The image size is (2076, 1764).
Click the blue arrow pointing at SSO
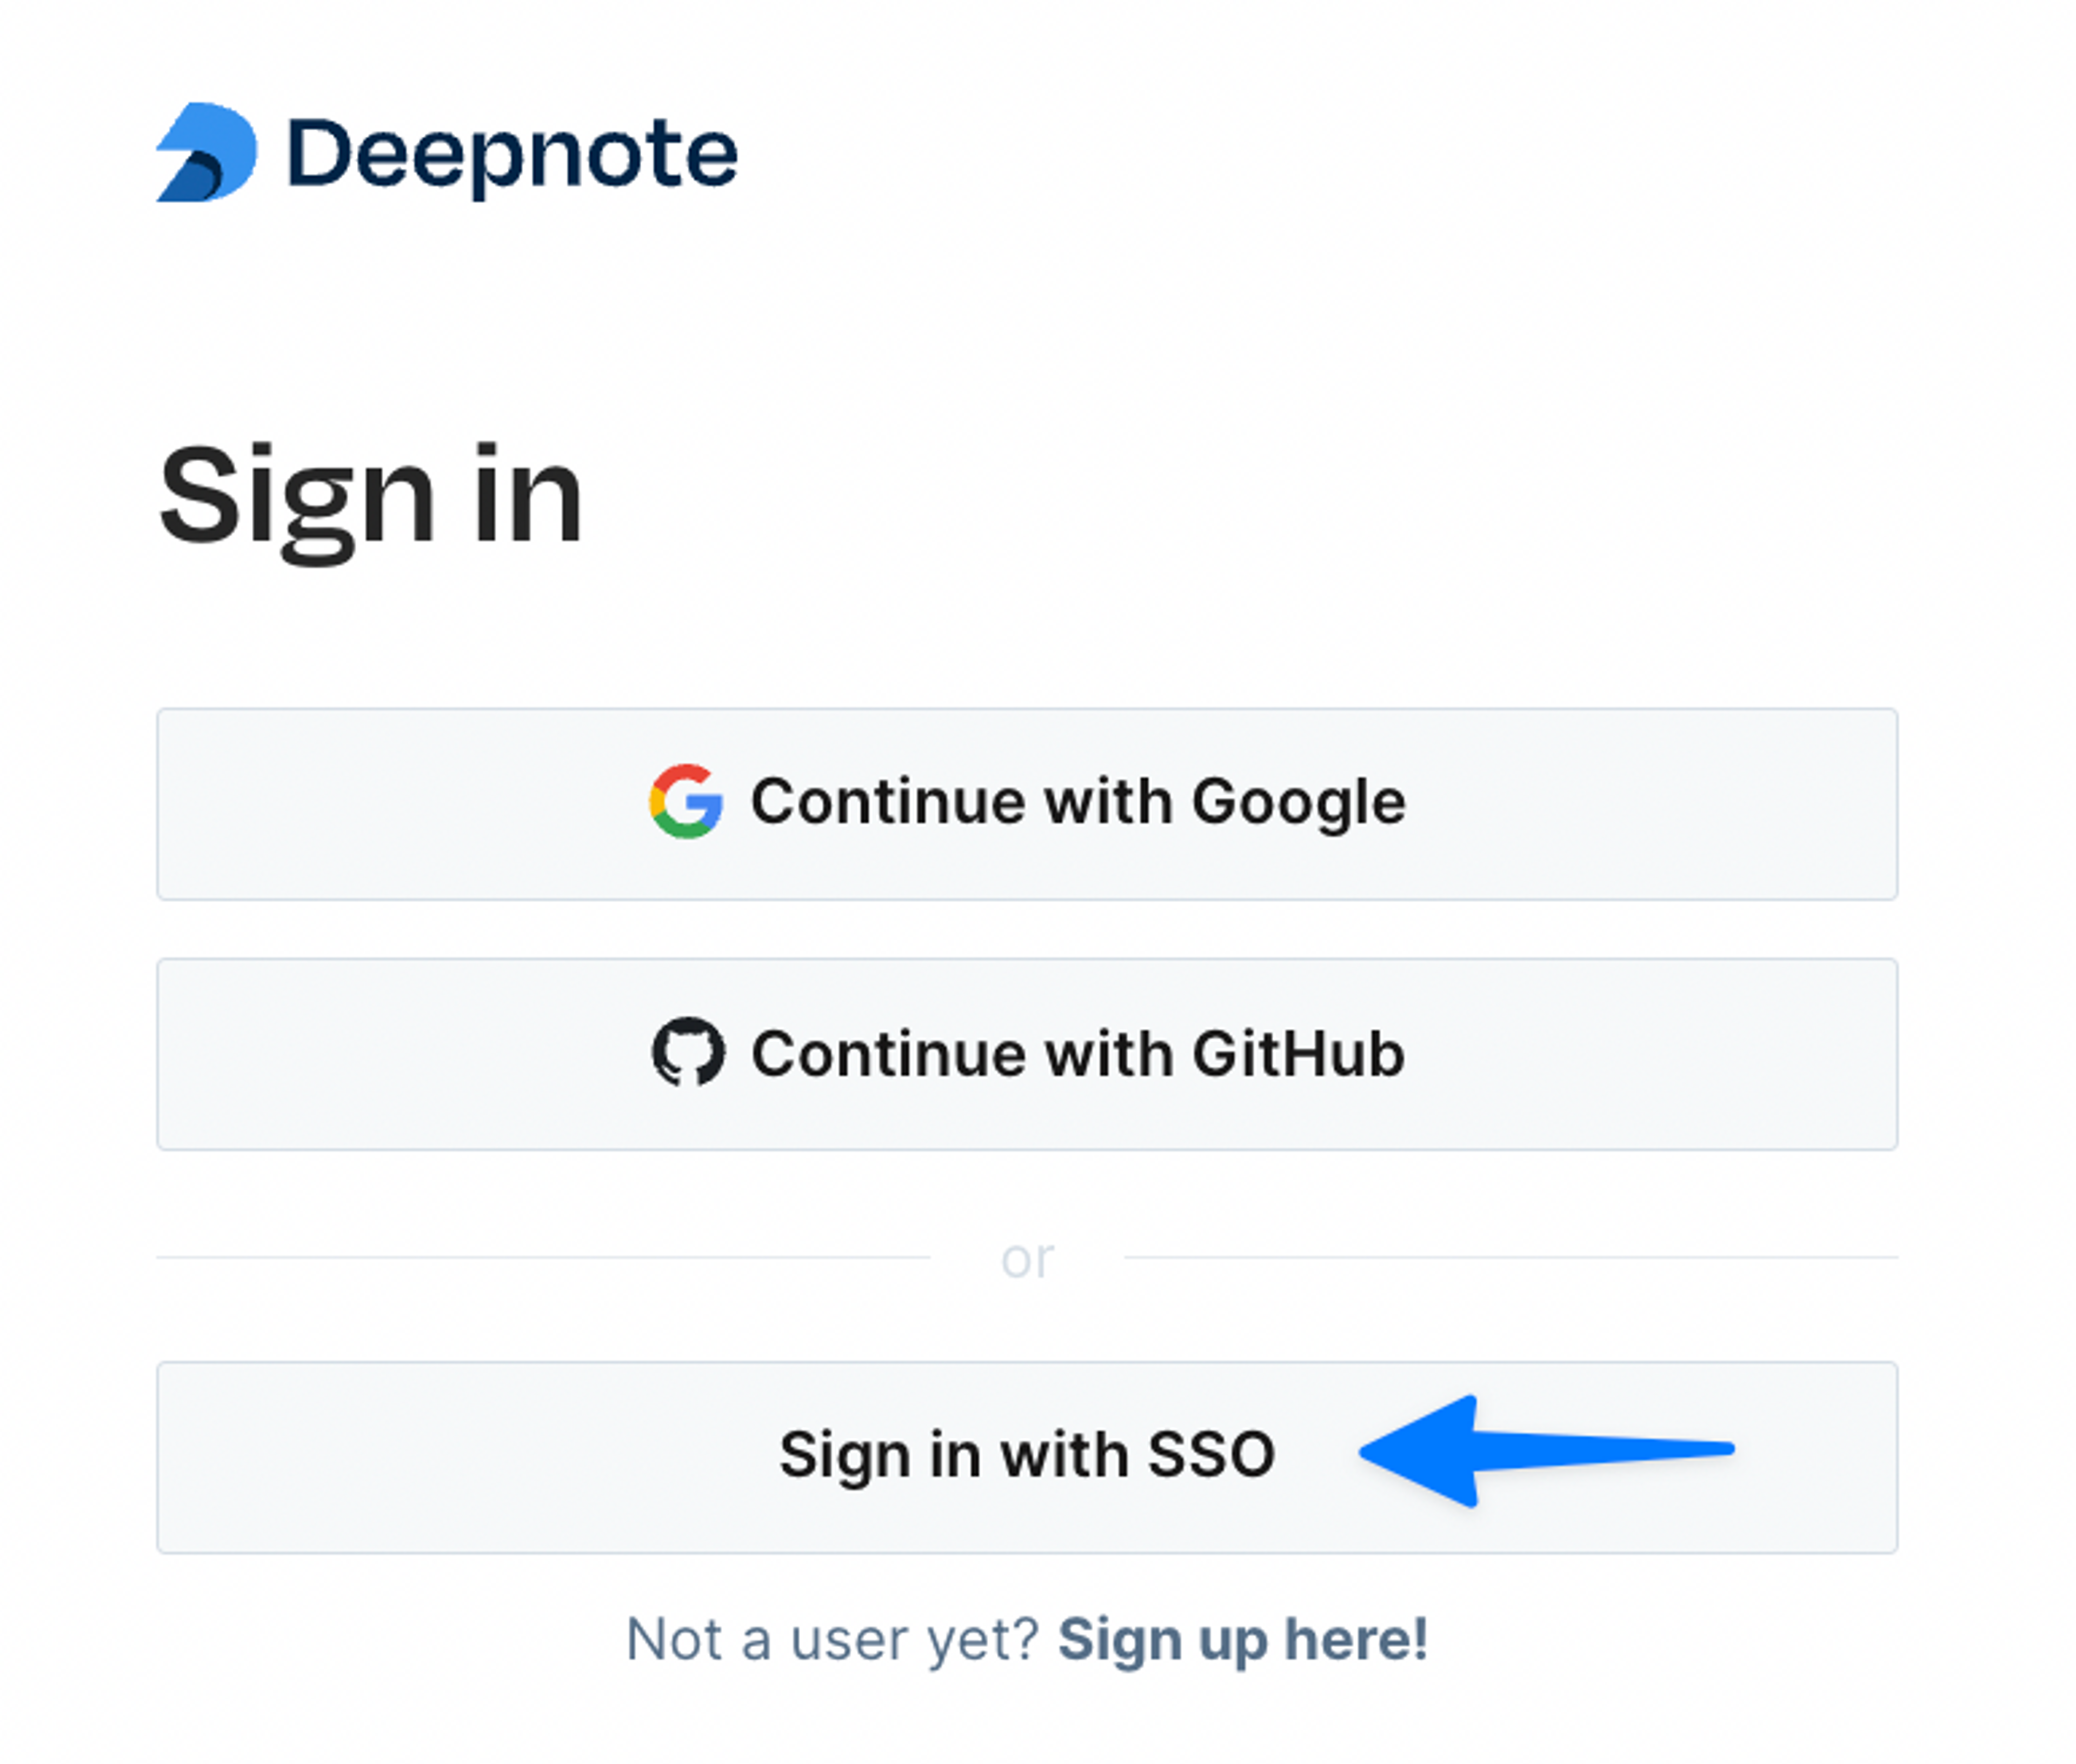[x=1546, y=1450]
